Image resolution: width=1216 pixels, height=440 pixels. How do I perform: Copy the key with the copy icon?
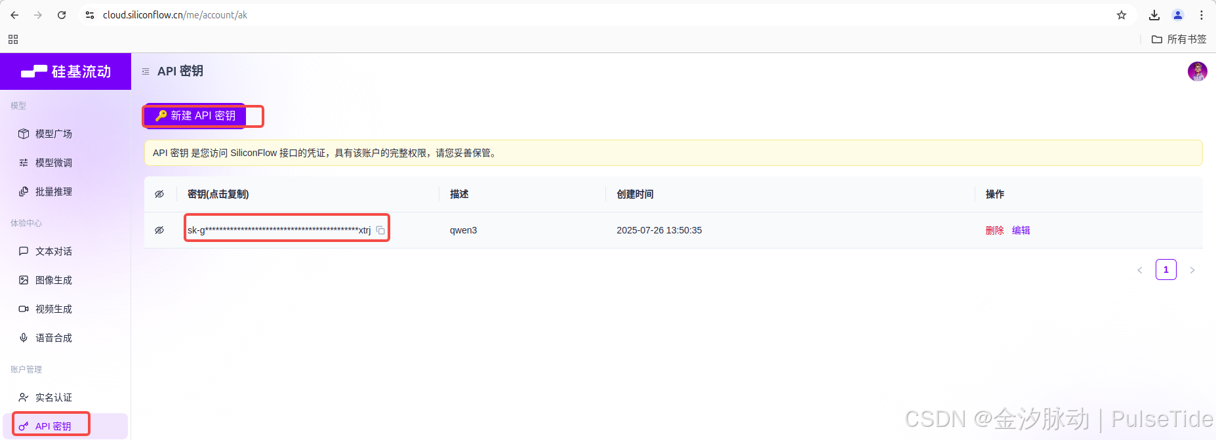[x=380, y=230]
